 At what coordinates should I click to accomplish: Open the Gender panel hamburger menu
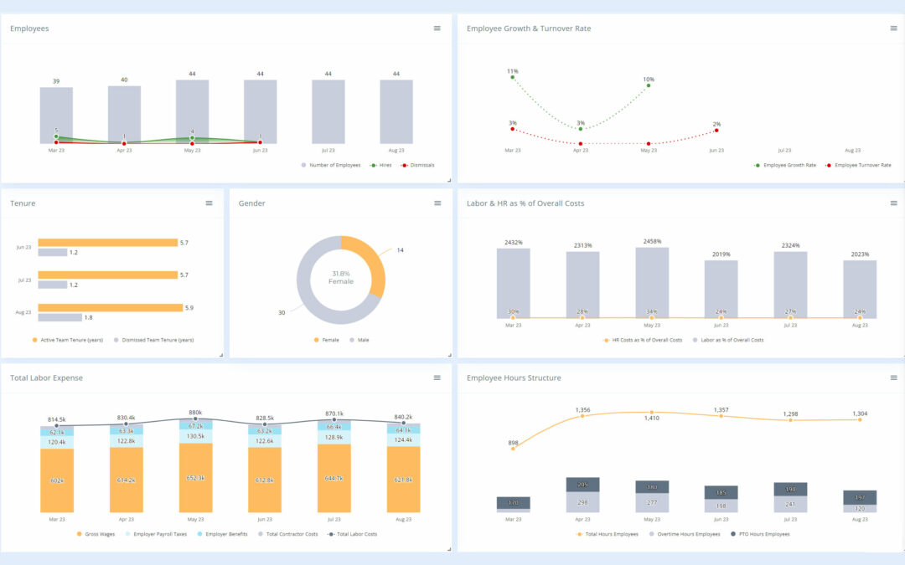437,203
